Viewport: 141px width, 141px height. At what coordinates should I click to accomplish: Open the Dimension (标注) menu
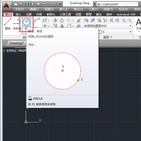point(124,9)
